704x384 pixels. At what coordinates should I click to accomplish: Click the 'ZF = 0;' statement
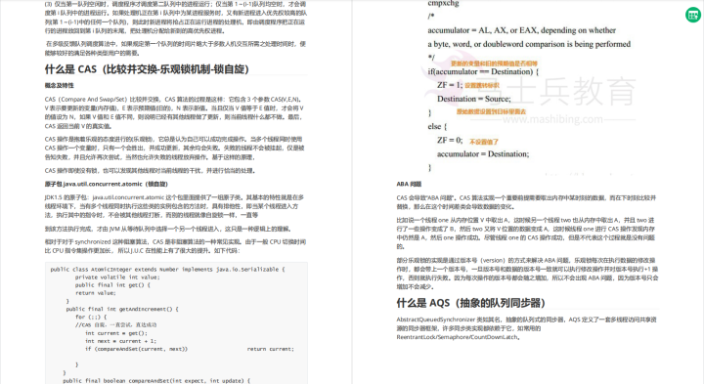(450, 140)
